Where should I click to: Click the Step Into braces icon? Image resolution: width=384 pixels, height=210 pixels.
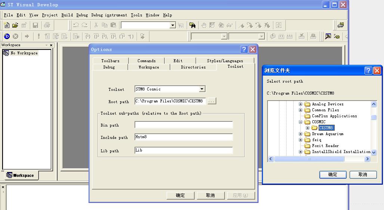tap(88, 36)
